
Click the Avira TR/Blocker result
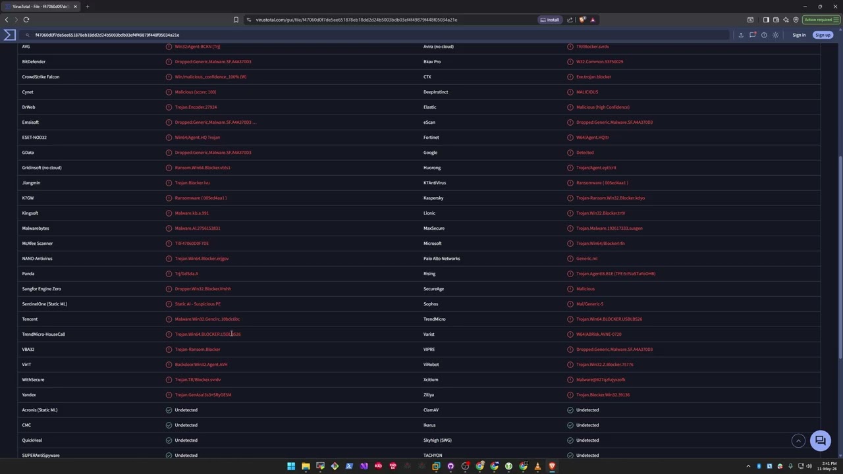pos(593,47)
